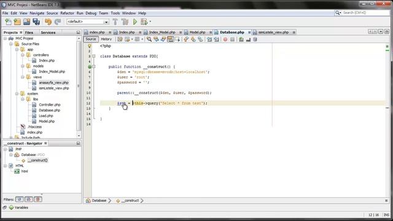
Task: Toggle first Navigator filter button
Action: [19, 200]
